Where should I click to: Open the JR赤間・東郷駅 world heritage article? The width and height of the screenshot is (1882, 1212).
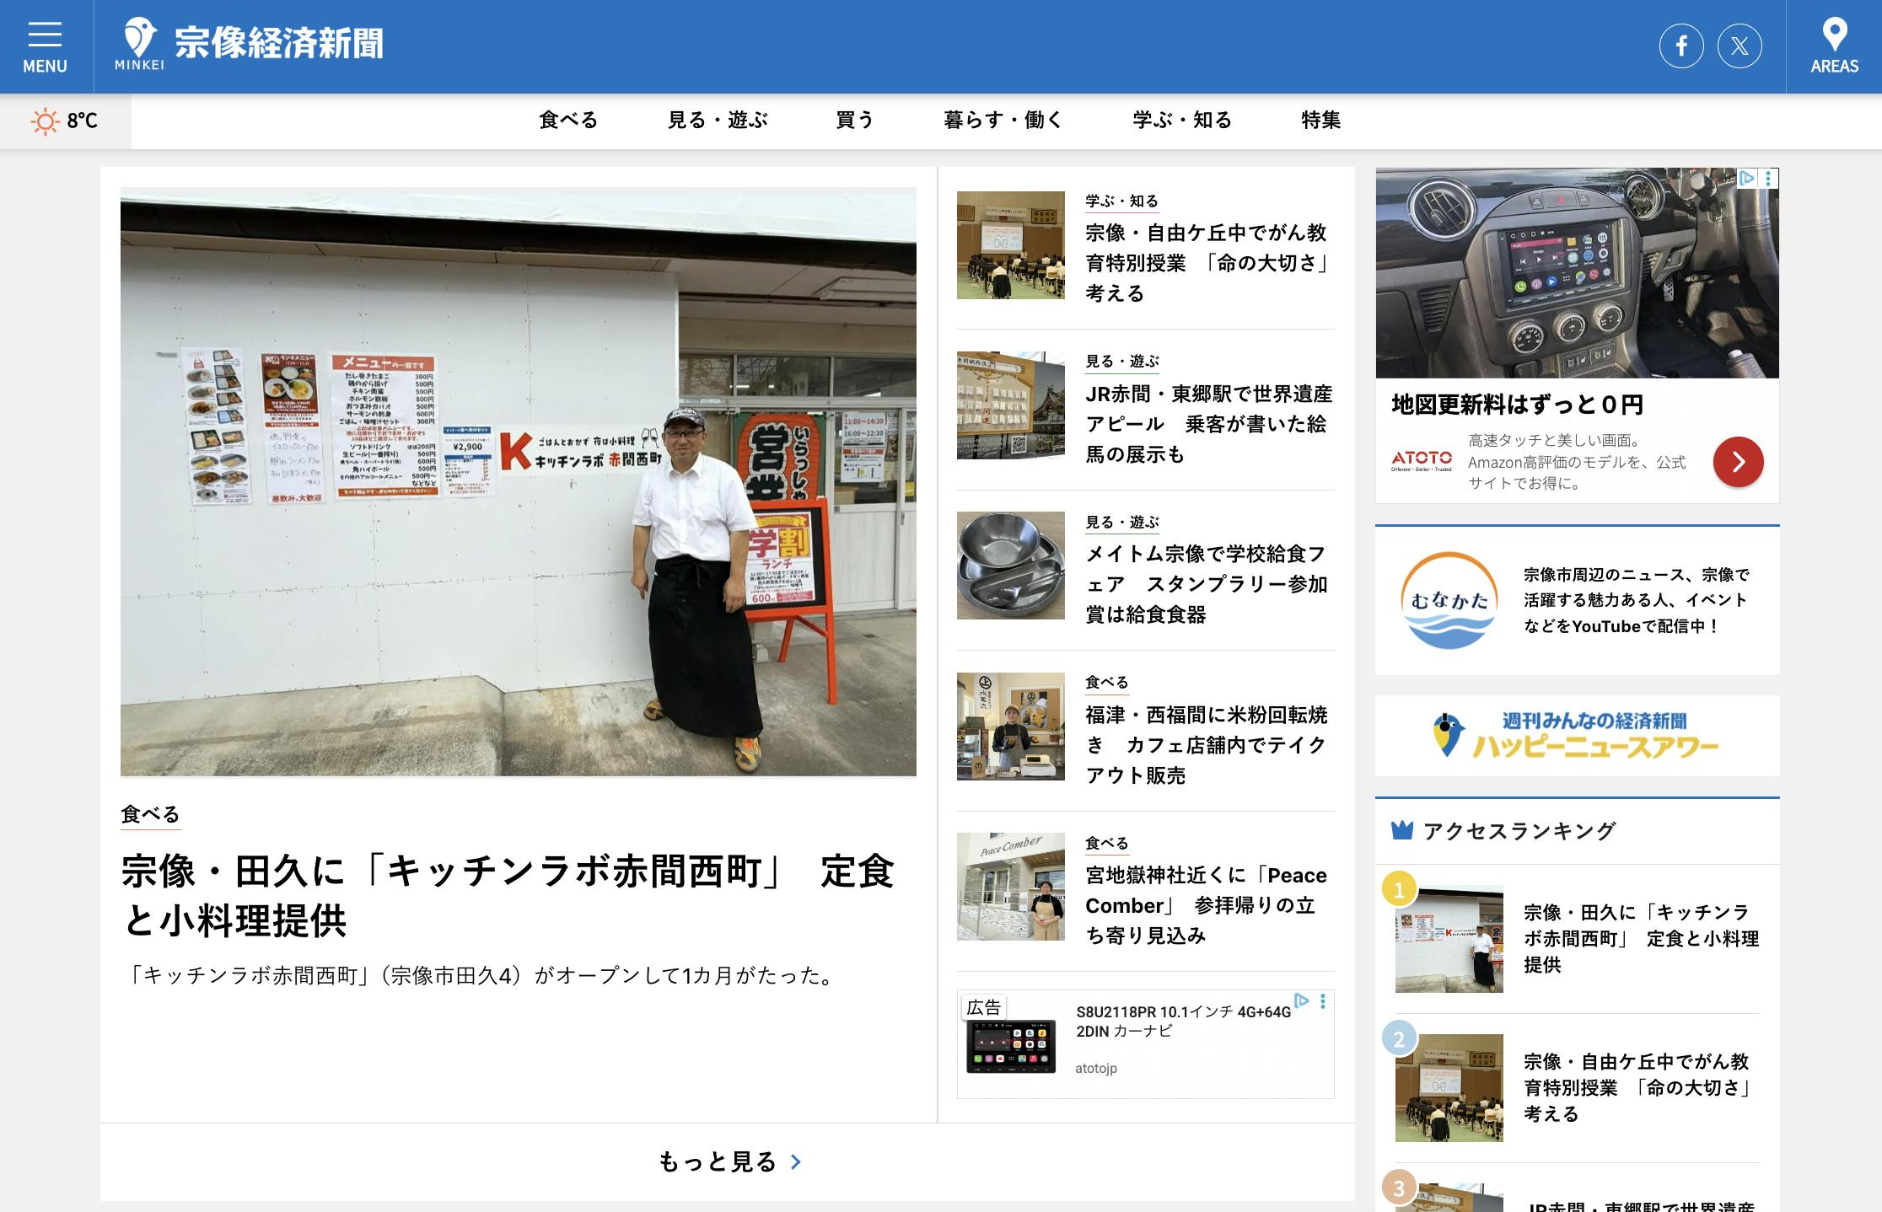(x=1208, y=424)
